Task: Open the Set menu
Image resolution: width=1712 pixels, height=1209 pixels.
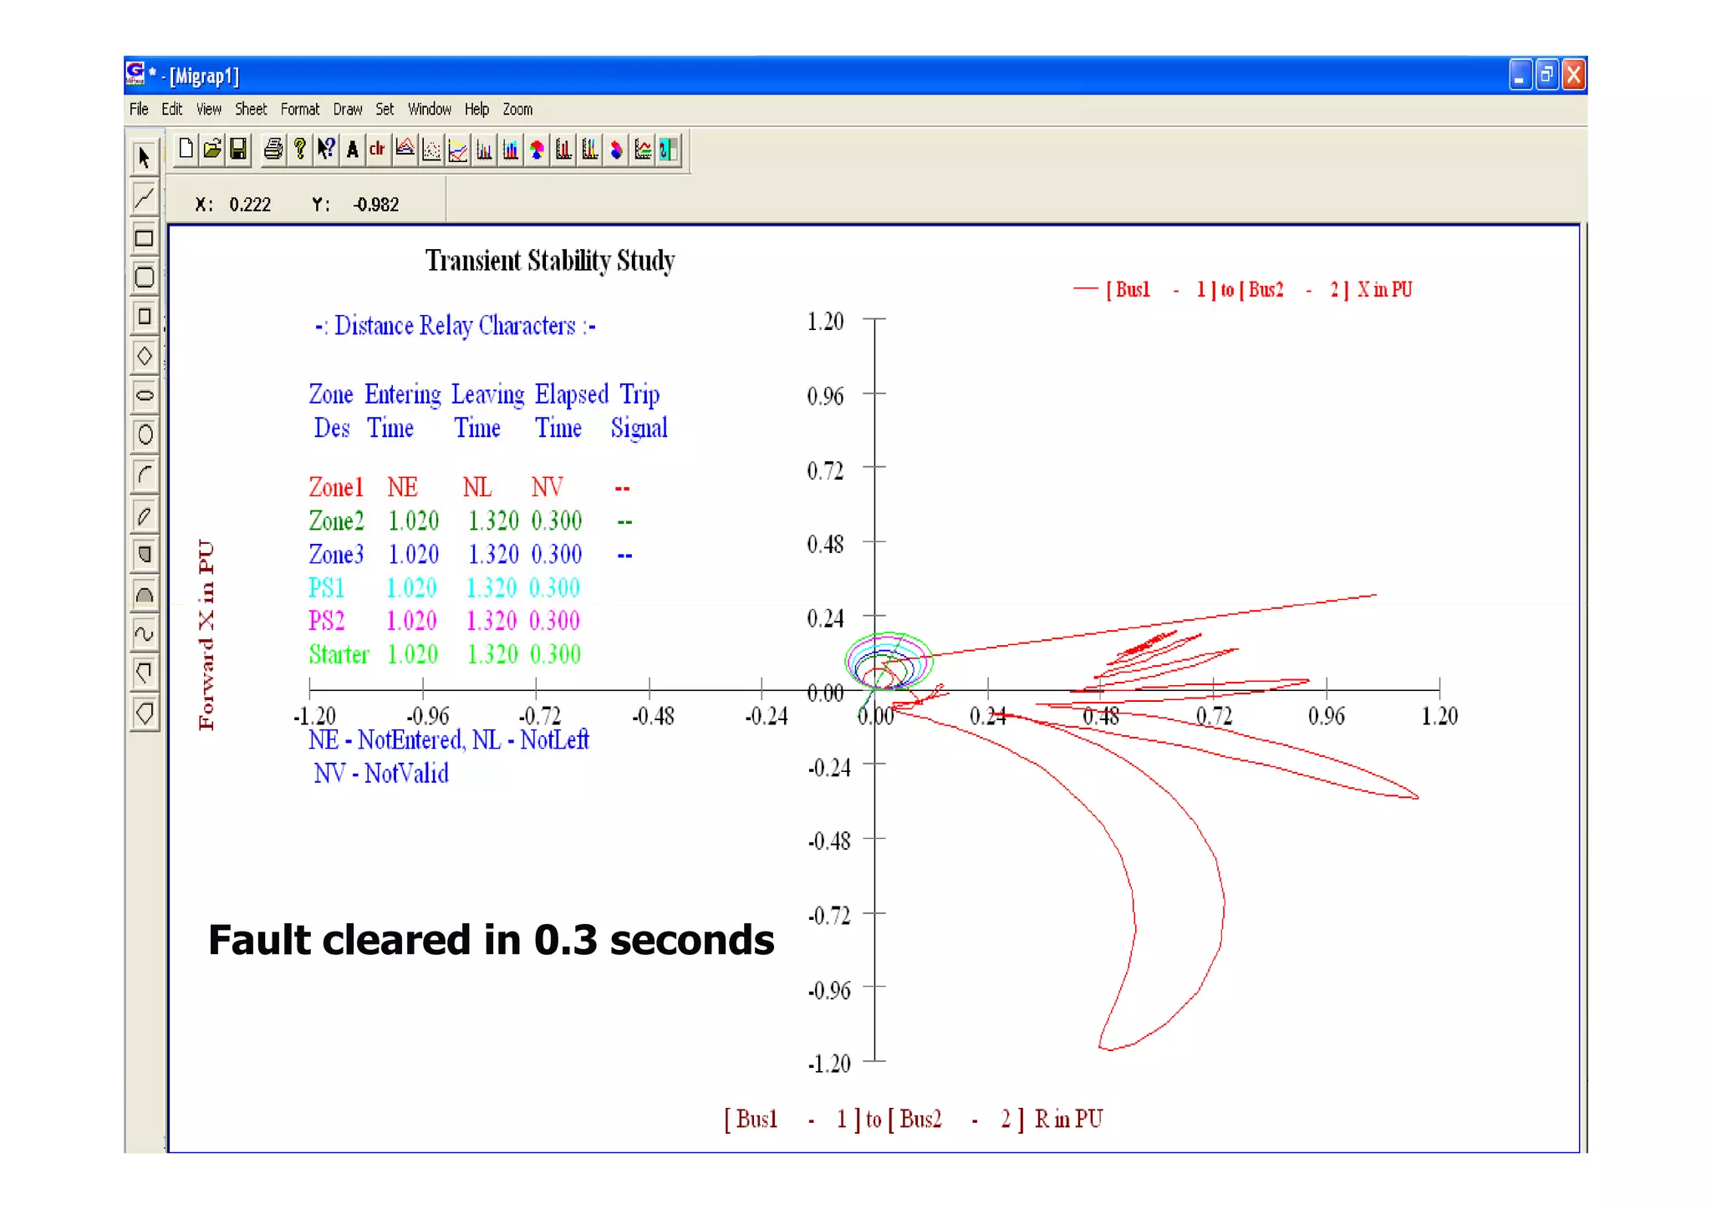Action: pos(385,109)
